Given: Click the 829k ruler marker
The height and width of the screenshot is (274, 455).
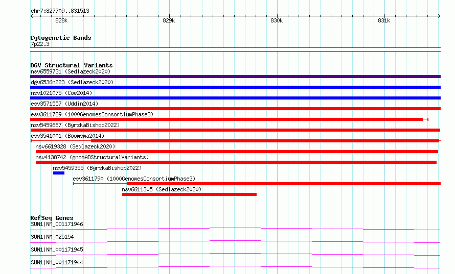Looking at the screenshot, I should coord(169,20).
